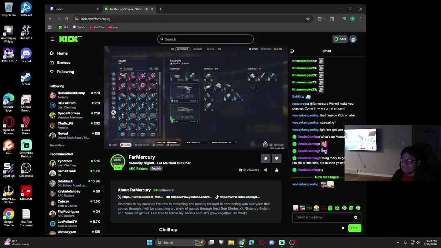Close the Twitch tab

(x=98, y=9)
